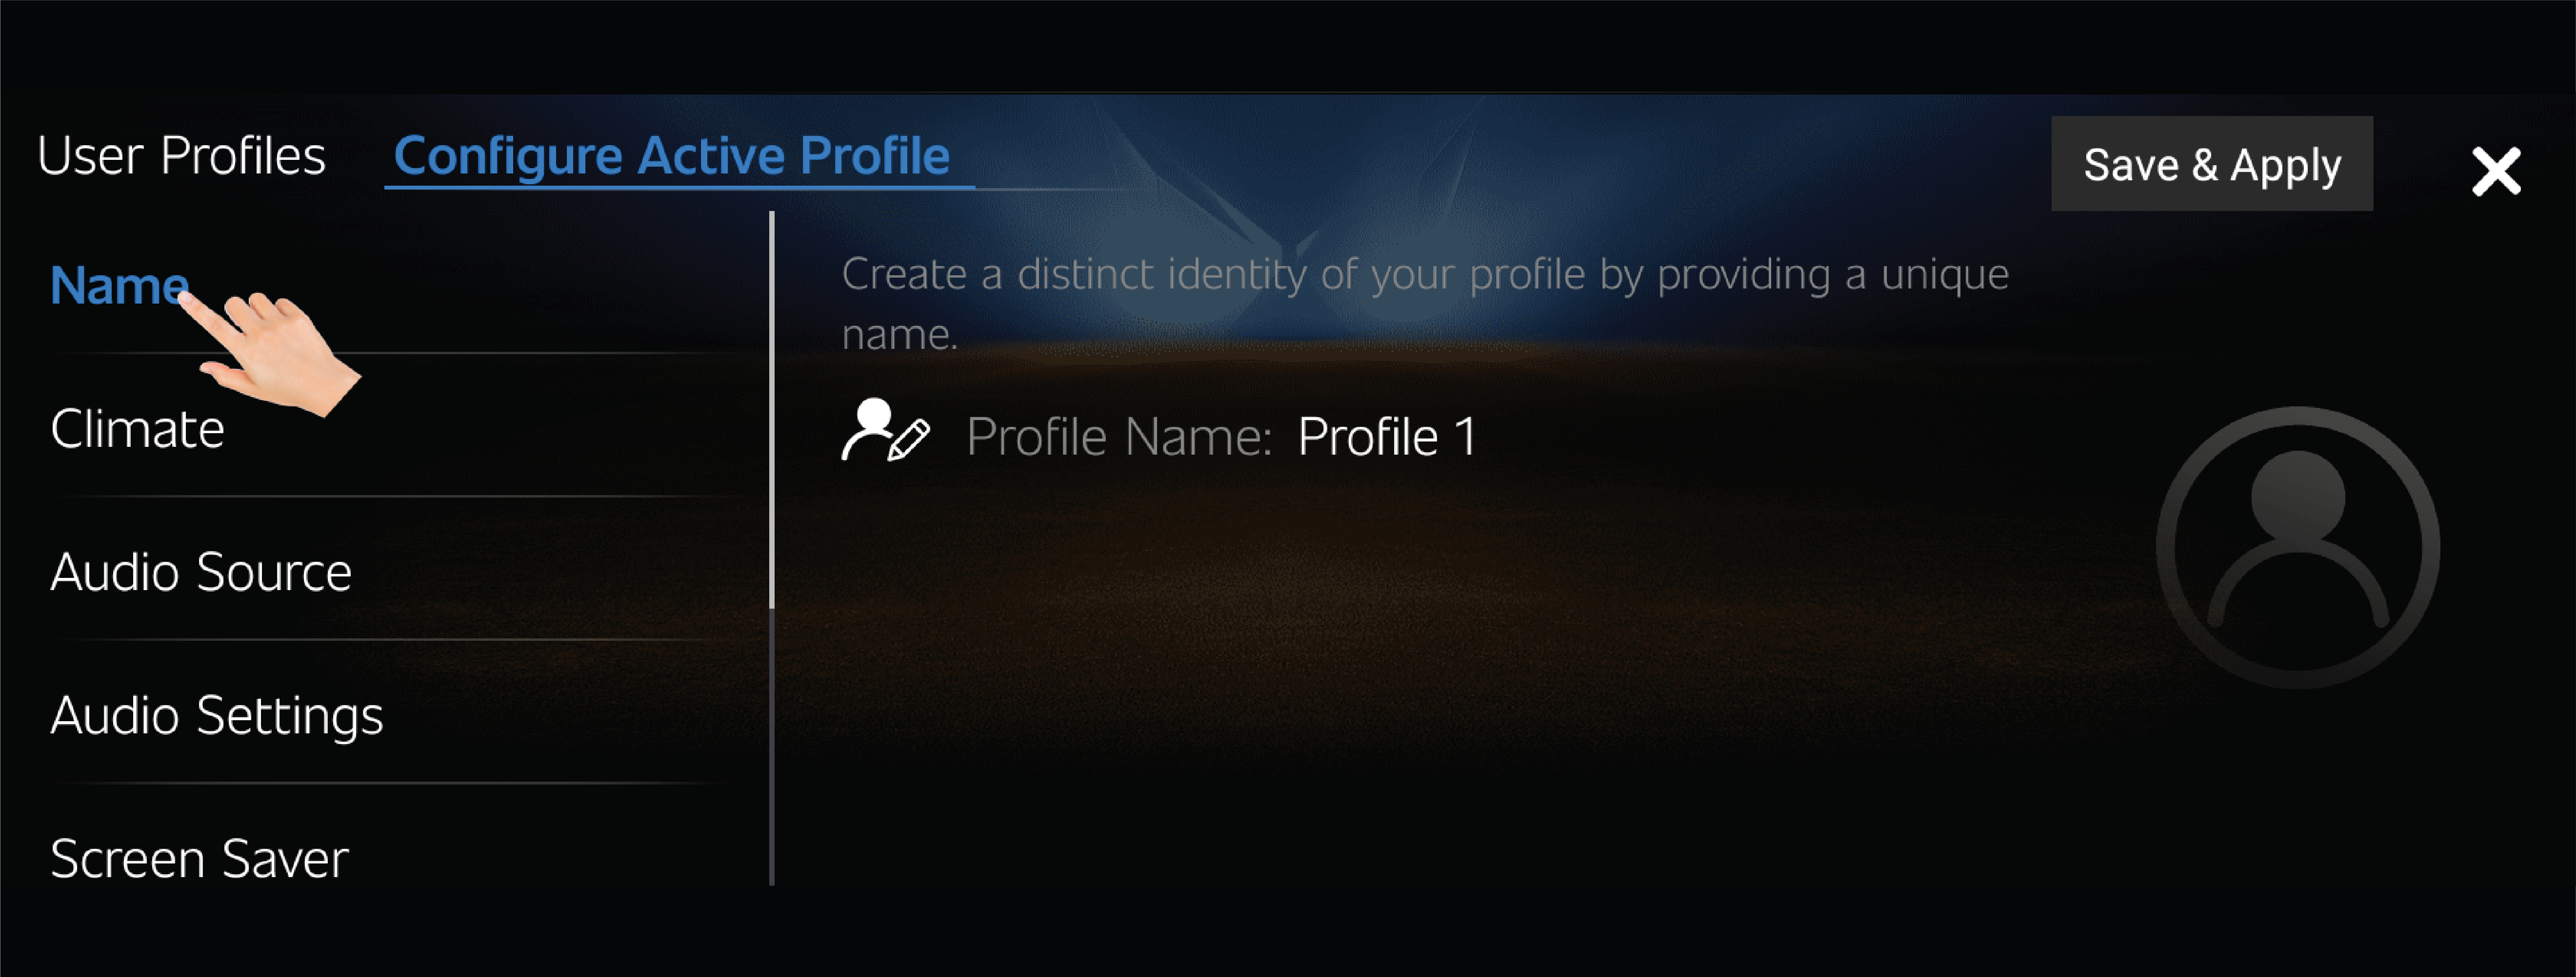Click the scrollbar track below the thumb
The width and height of the screenshot is (2576, 977).
point(772,746)
